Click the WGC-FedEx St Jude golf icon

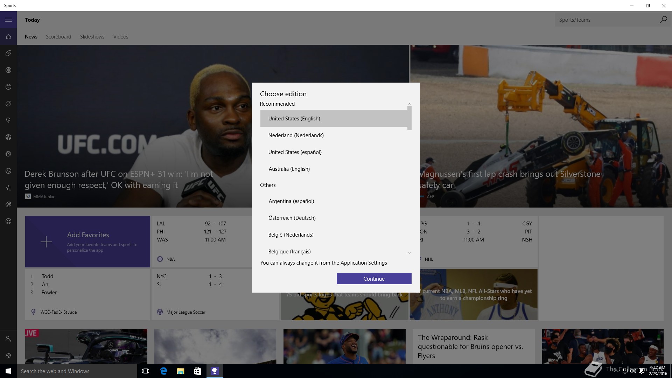(x=33, y=312)
